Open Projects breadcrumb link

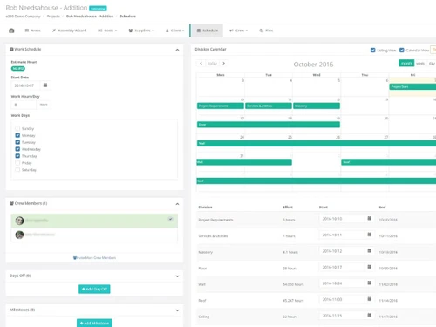pyautogui.click(x=53, y=17)
